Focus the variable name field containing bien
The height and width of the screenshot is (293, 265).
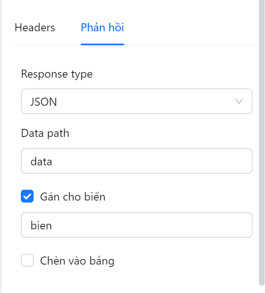136,225
